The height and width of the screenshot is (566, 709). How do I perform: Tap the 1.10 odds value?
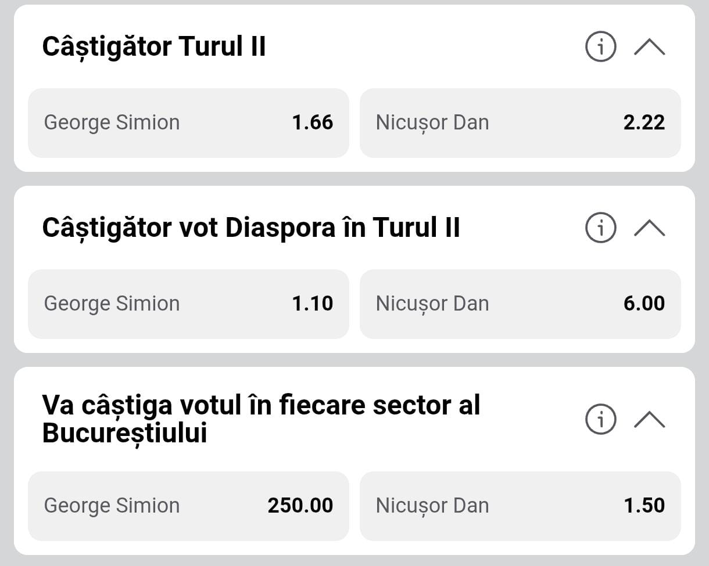coord(313,304)
